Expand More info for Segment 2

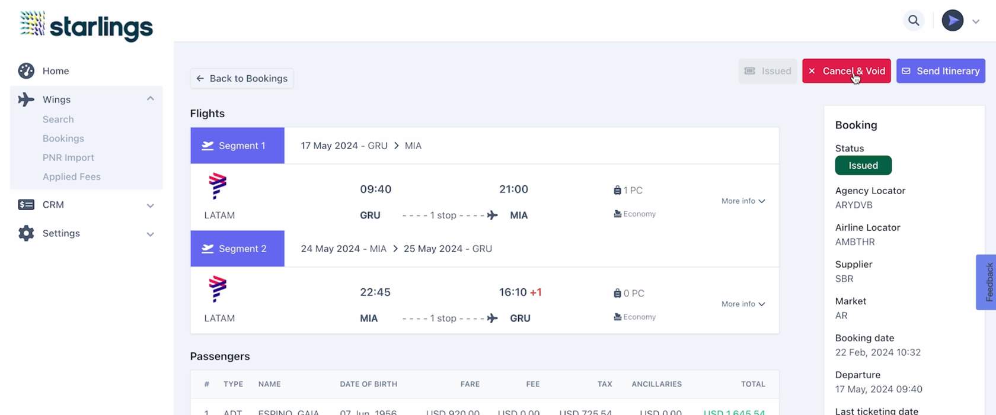pos(743,304)
